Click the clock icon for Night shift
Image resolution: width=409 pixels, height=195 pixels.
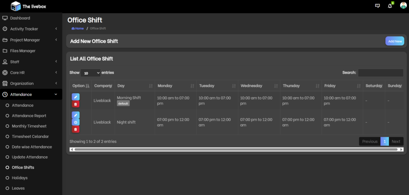pos(75,122)
